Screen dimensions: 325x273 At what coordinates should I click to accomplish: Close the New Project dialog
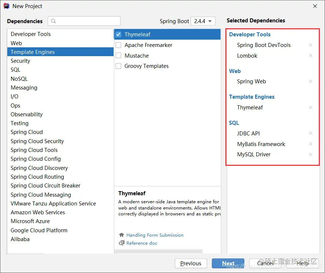pos(315,6)
